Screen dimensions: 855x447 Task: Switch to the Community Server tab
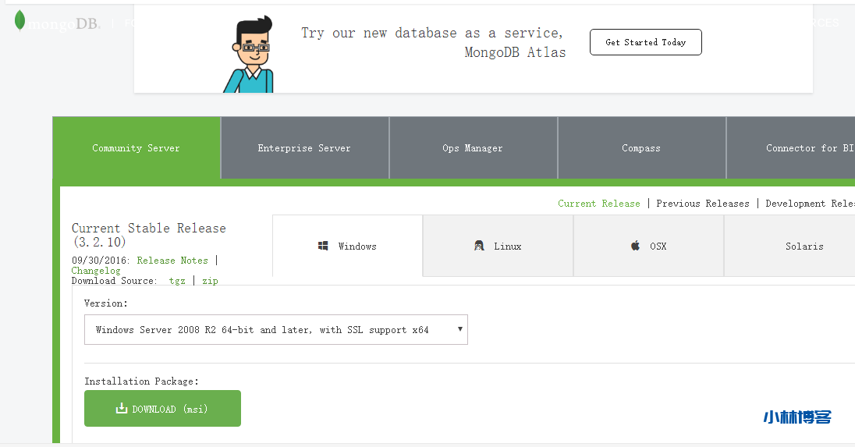pyautogui.click(x=137, y=147)
